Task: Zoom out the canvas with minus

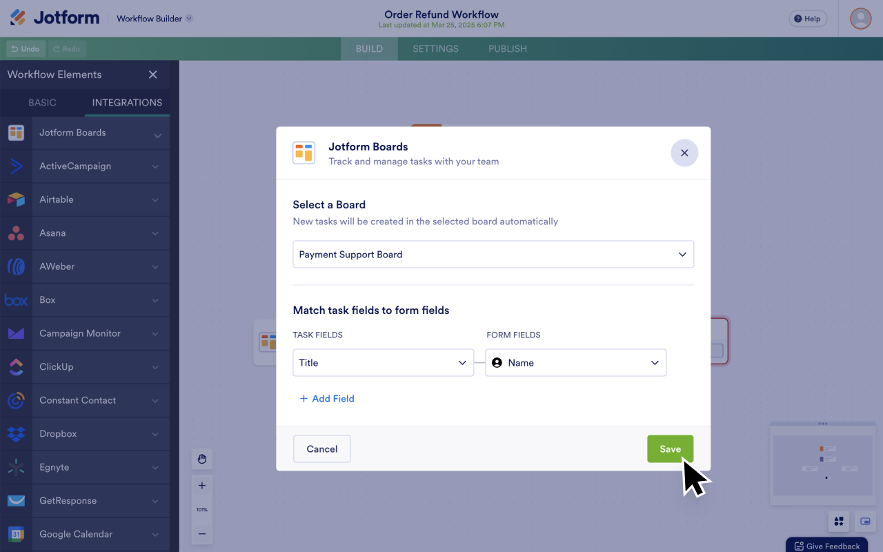Action: coord(202,533)
